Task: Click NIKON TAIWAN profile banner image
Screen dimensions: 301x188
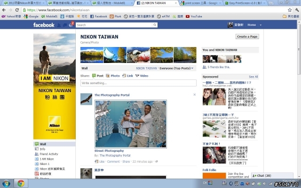Action: click(x=55, y=86)
